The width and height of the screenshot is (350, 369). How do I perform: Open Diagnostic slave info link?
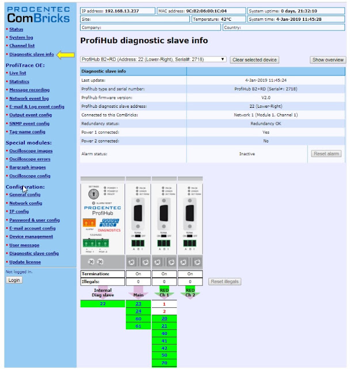[x=32, y=54]
